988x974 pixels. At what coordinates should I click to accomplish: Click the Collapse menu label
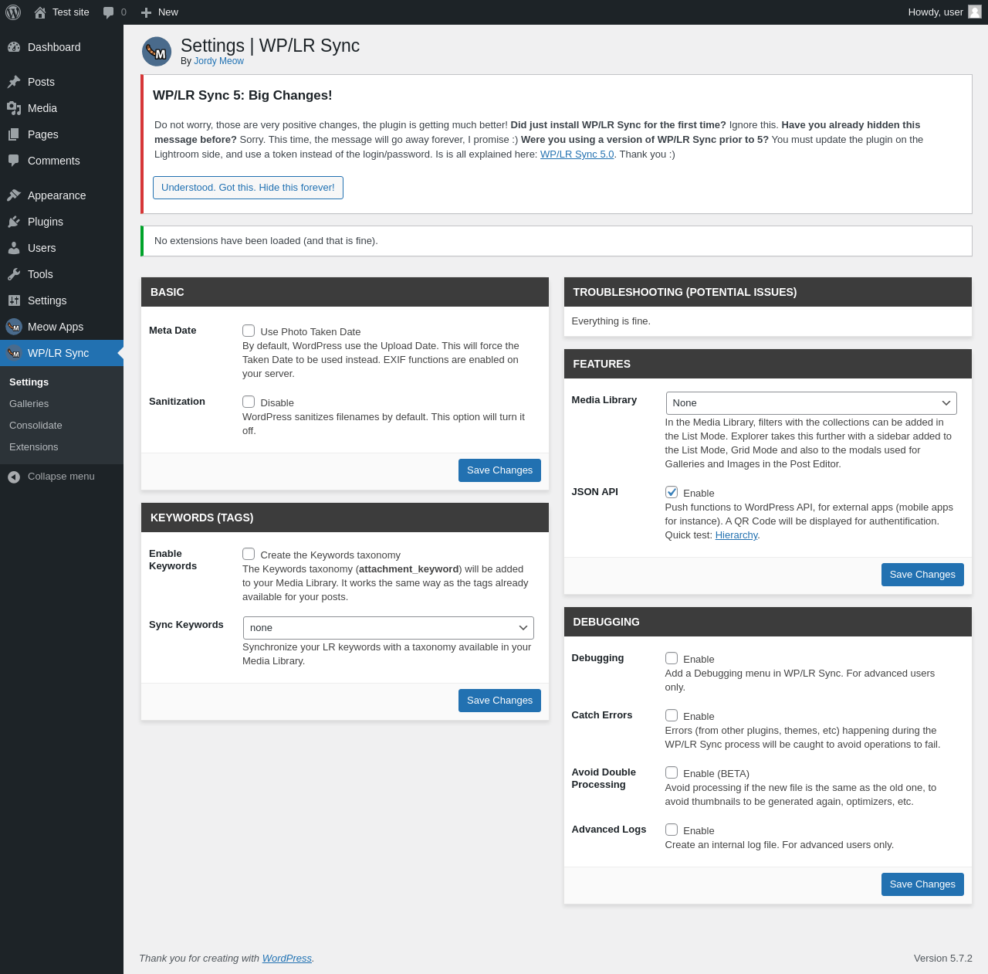click(61, 477)
